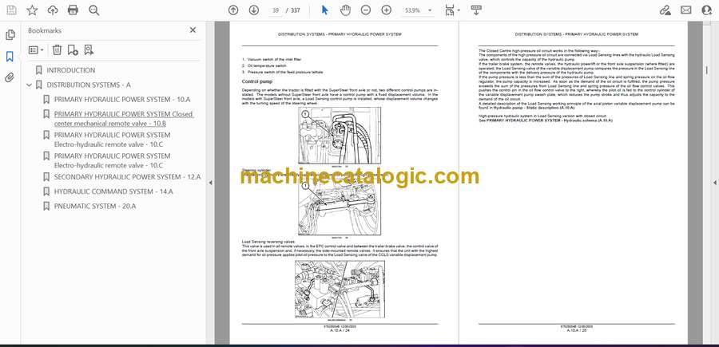Open the attachments paperclip panel
Screen dimensions: 719x347
click(10, 77)
